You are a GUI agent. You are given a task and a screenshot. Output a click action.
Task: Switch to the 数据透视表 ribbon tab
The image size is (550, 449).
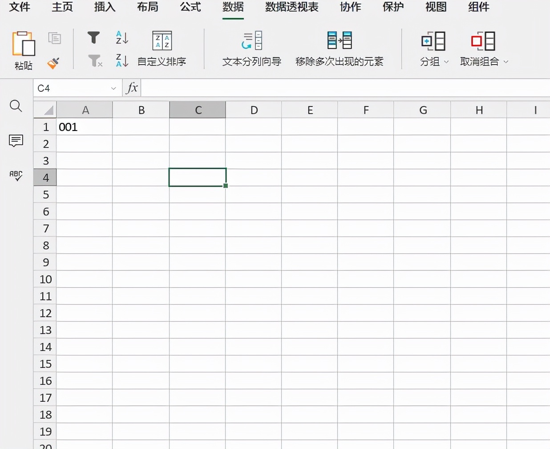[291, 7]
